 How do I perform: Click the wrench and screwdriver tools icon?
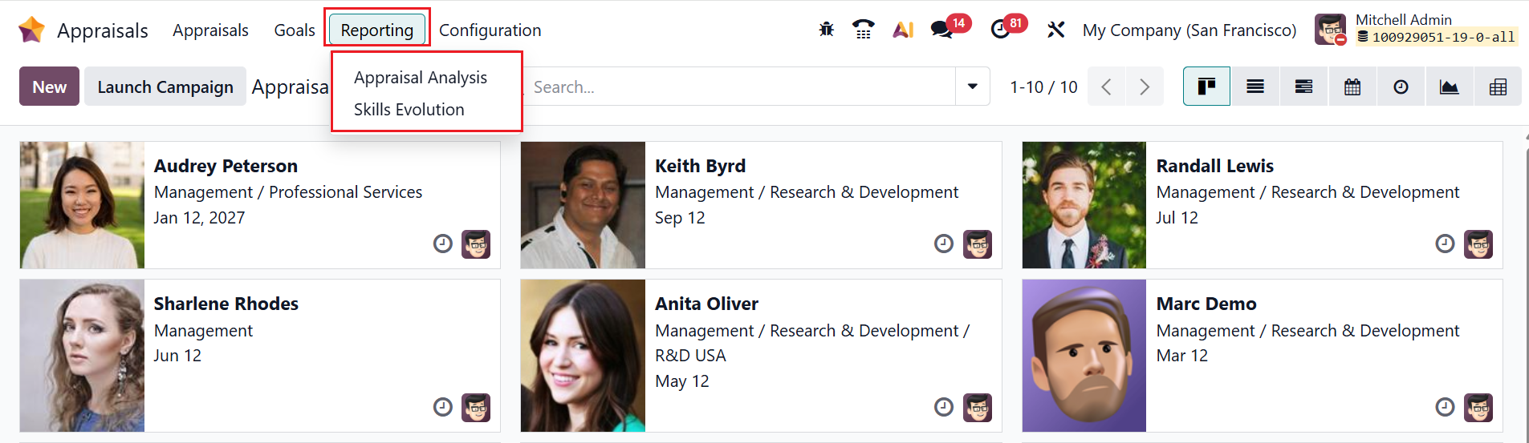(x=1055, y=30)
